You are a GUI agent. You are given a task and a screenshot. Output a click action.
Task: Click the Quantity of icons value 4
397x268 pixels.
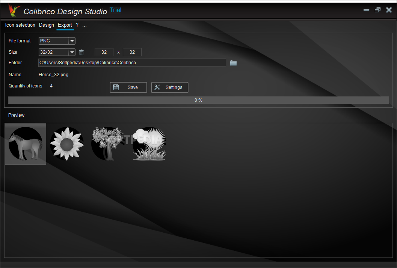(x=51, y=86)
